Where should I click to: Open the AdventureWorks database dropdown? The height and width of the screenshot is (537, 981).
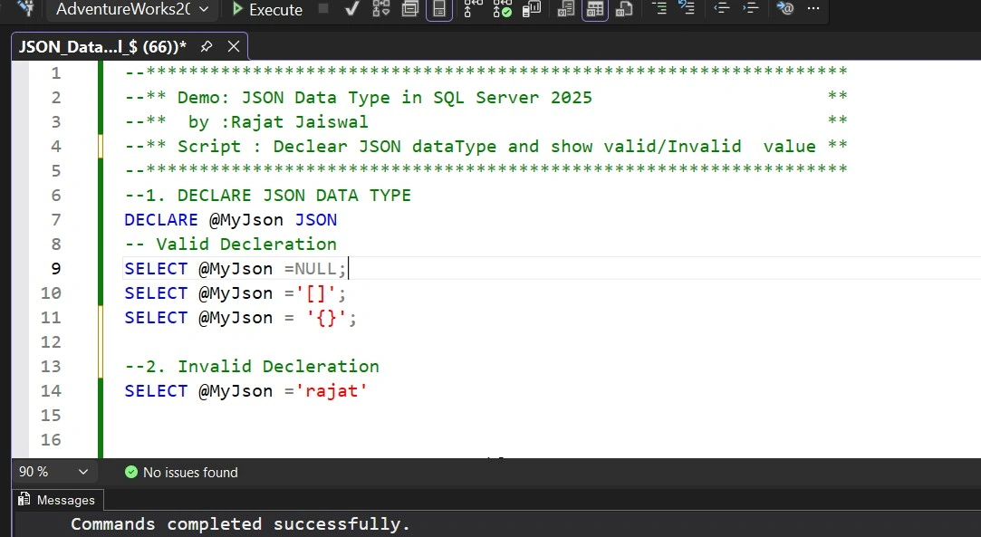[x=132, y=9]
